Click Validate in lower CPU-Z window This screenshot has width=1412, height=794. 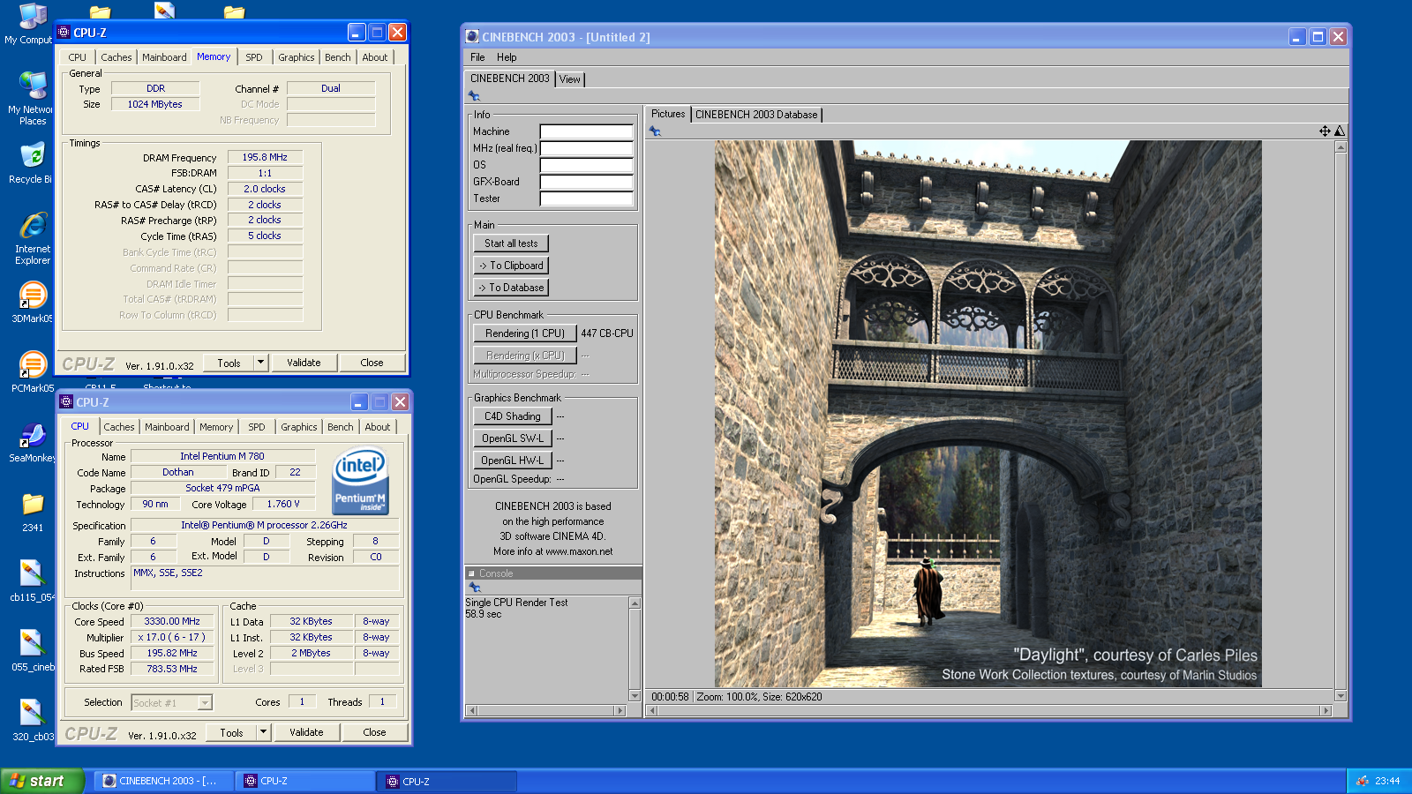306,732
